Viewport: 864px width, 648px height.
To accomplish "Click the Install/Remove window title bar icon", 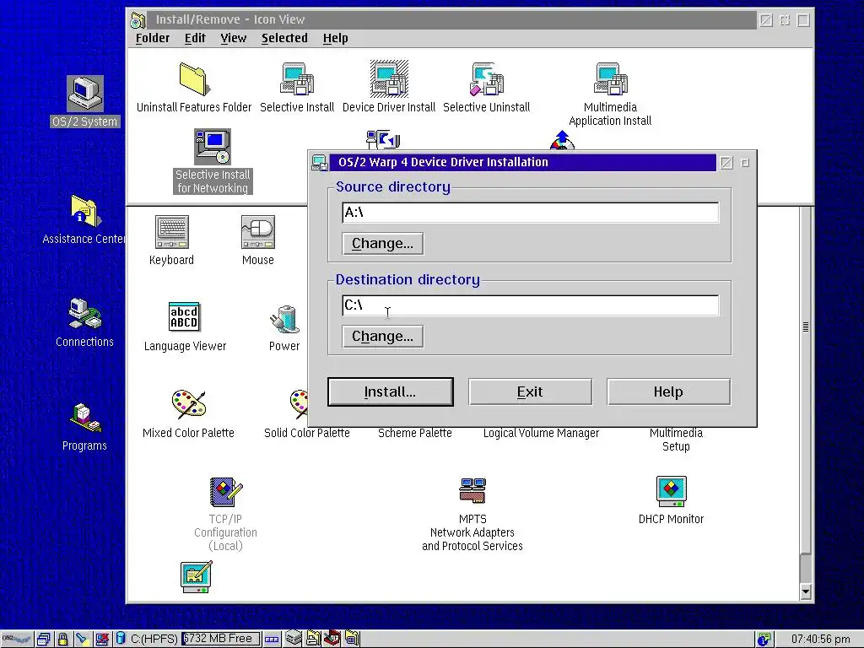I will pyautogui.click(x=138, y=20).
